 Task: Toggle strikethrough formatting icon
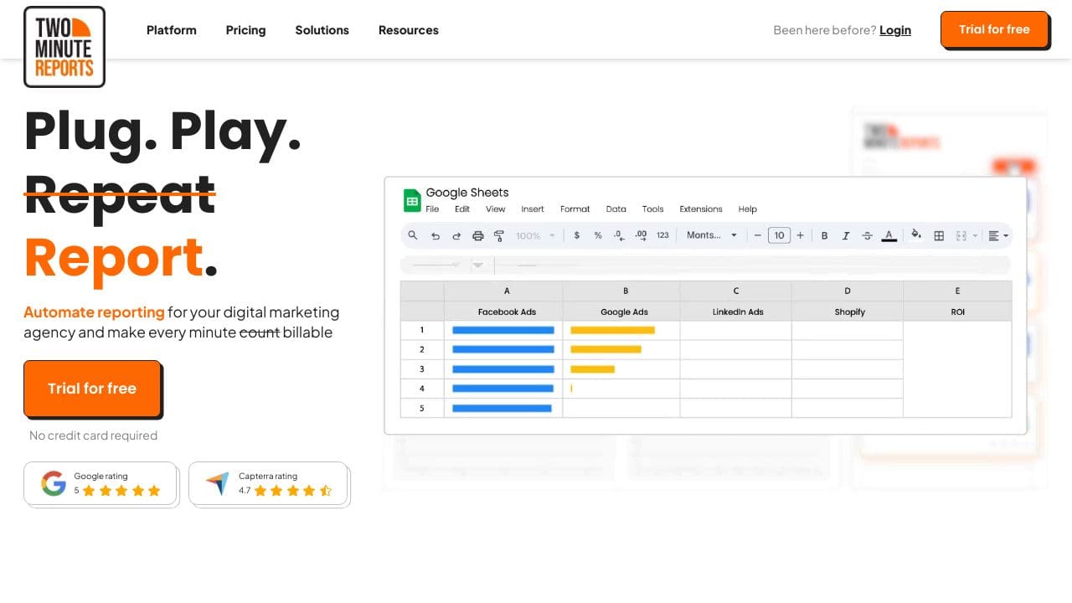[867, 235]
